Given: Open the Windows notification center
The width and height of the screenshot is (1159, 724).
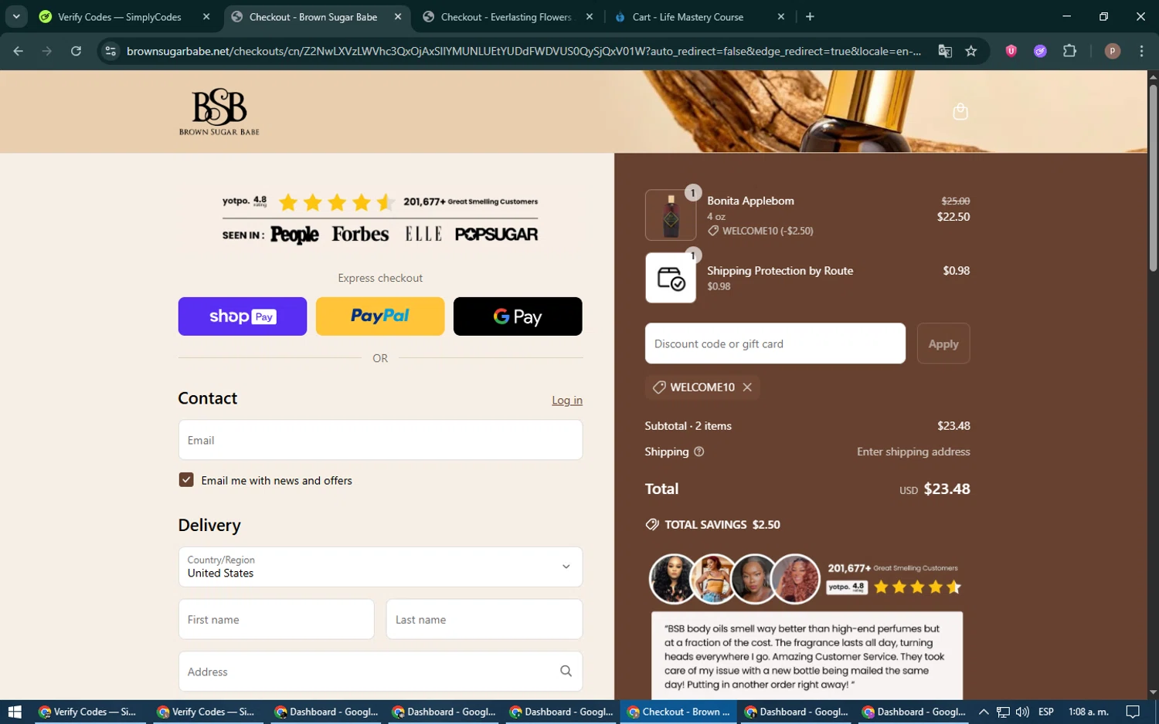Looking at the screenshot, I should click(x=1133, y=712).
